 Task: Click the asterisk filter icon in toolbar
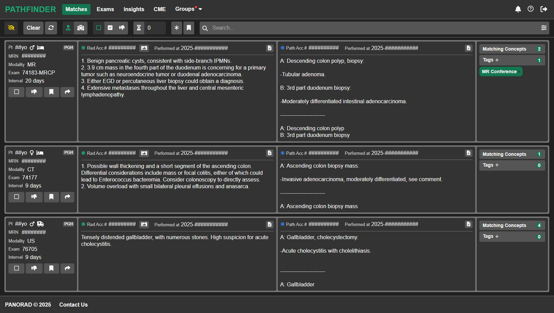pos(177,28)
